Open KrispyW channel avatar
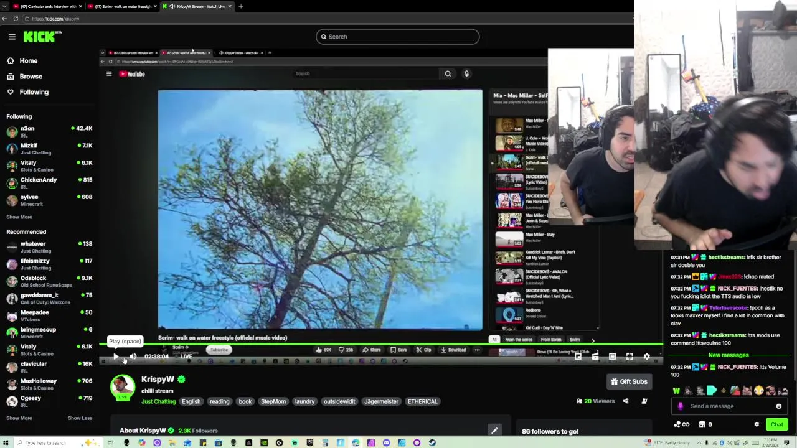This screenshot has width=797, height=448. click(123, 386)
